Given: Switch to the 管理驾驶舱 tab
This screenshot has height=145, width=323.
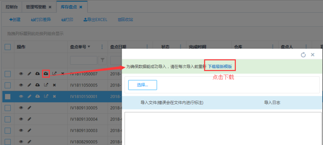Looking at the screenshot, I should [35, 7].
